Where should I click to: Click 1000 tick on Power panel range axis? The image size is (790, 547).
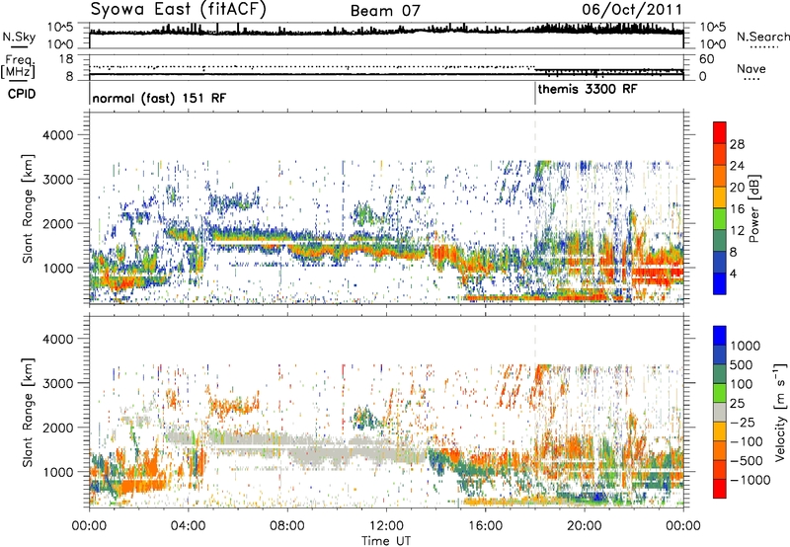pyautogui.click(x=57, y=268)
